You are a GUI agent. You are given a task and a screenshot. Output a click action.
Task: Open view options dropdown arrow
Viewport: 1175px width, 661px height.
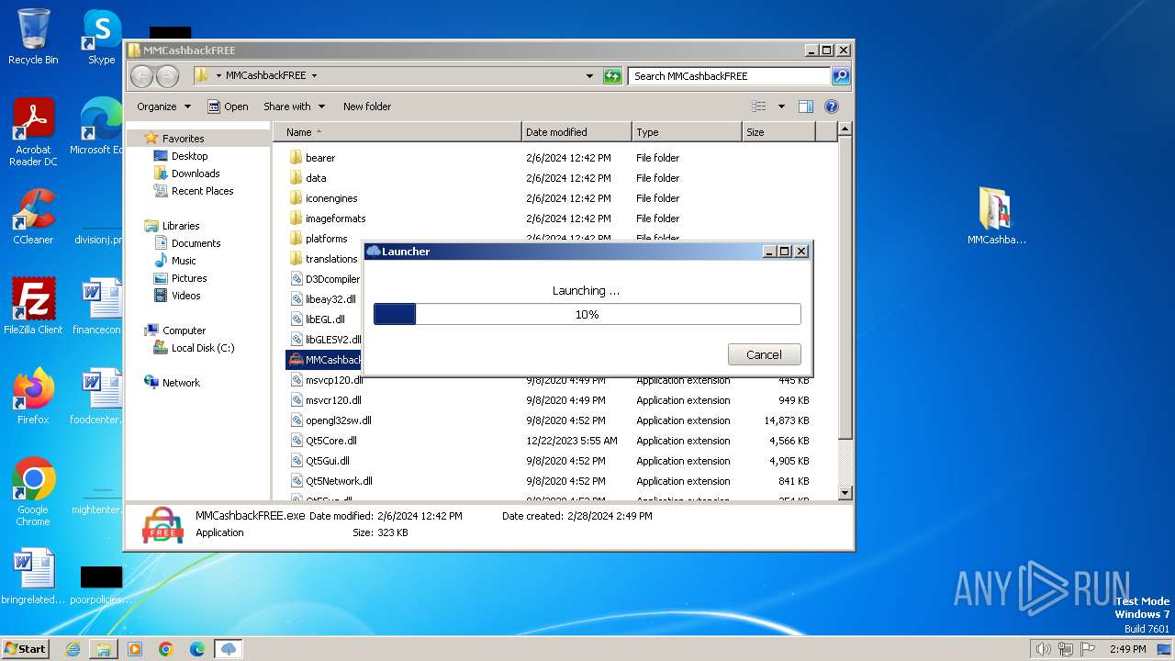[x=781, y=106]
